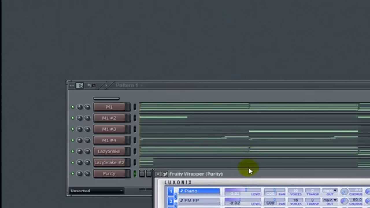Click the swing arrows icon at sequencer top-left
Screen dimensions: 370x208
(x=72, y=86)
